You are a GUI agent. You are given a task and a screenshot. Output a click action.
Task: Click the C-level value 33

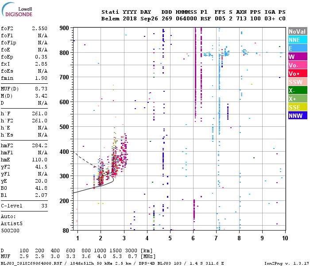click(x=44, y=206)
